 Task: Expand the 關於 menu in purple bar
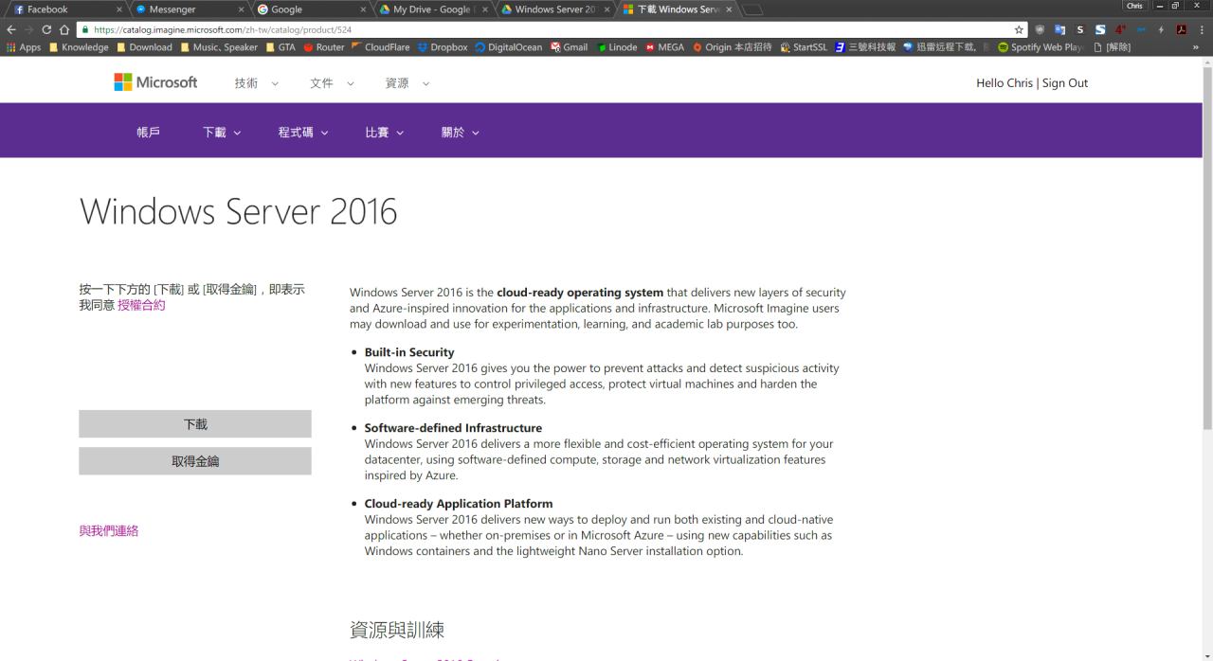461,133
